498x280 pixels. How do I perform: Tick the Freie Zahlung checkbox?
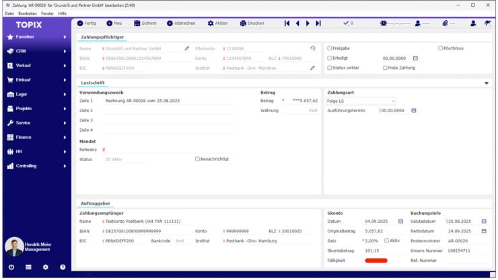click(x=385, y=68)
